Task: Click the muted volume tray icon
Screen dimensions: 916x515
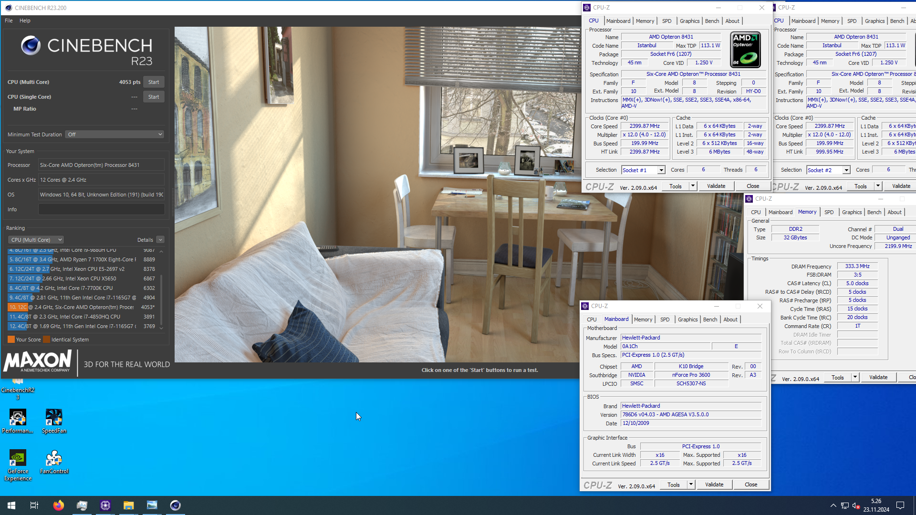Action: 856,505
